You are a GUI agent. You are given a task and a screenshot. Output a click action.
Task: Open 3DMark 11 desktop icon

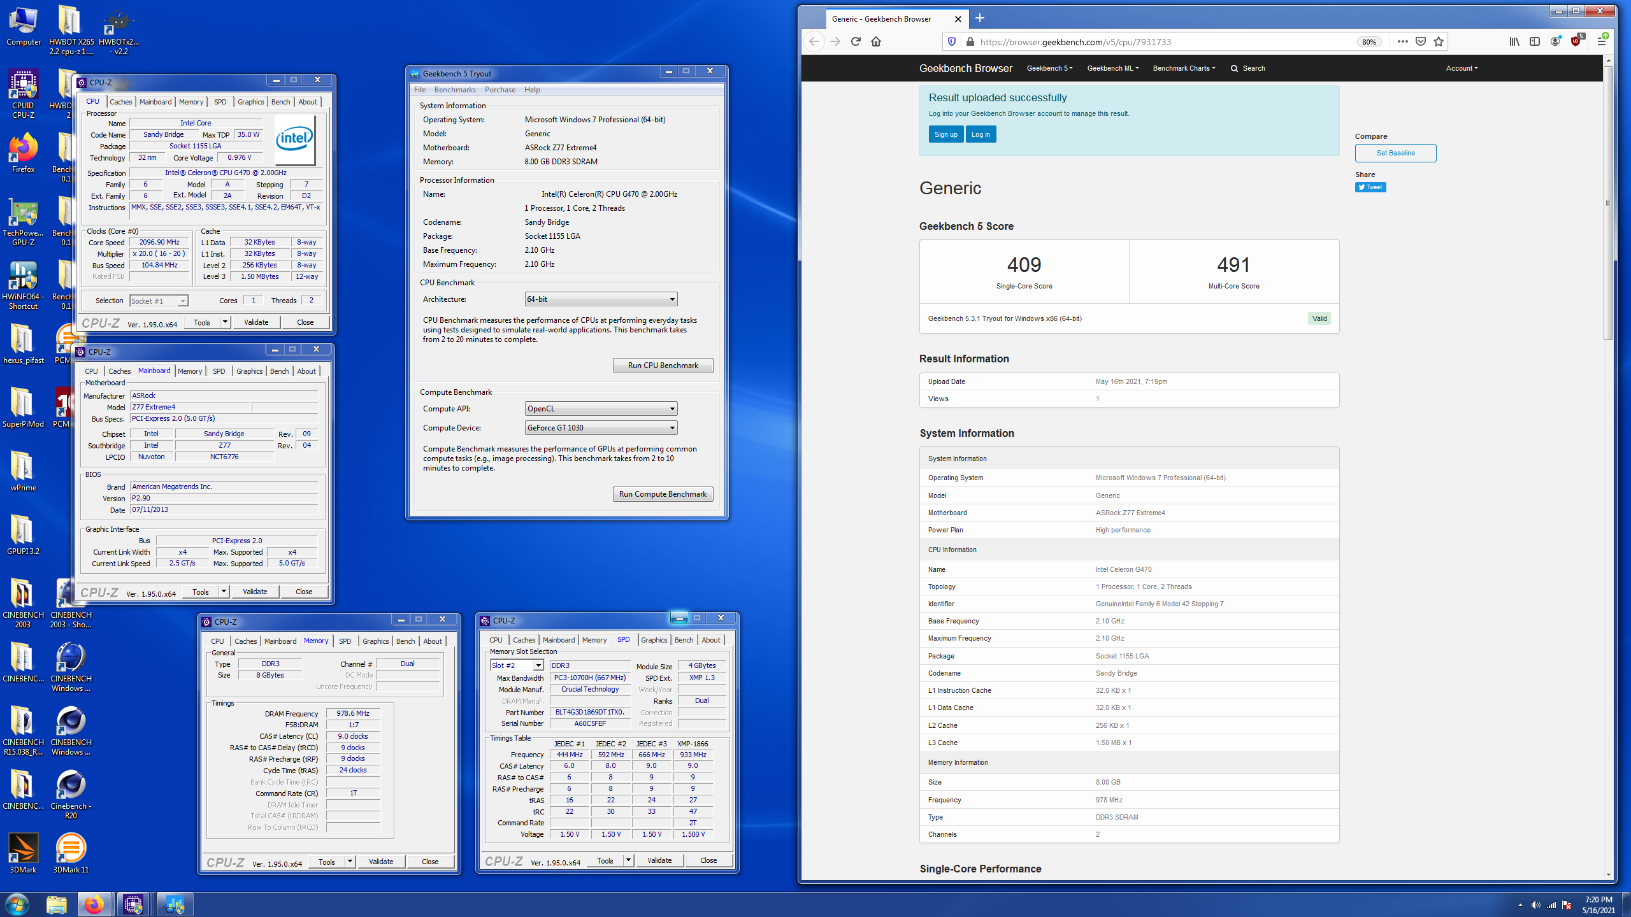tap(71, 853)
